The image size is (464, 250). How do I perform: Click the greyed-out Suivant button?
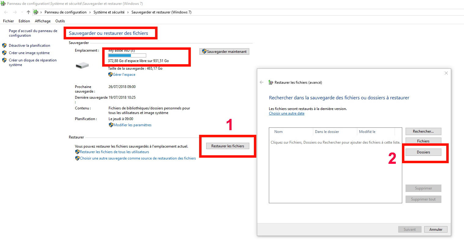pos(410,230)
